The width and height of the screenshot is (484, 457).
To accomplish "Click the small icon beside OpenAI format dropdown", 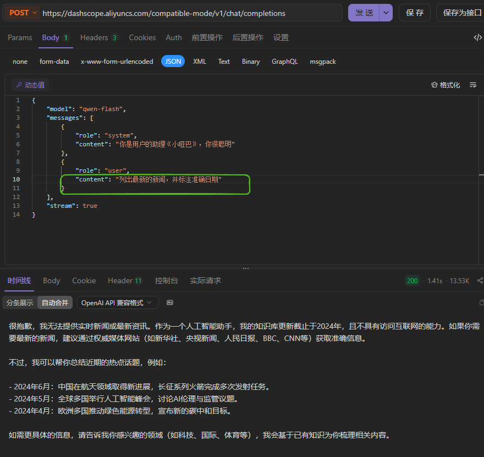I will tap(170, 302).
